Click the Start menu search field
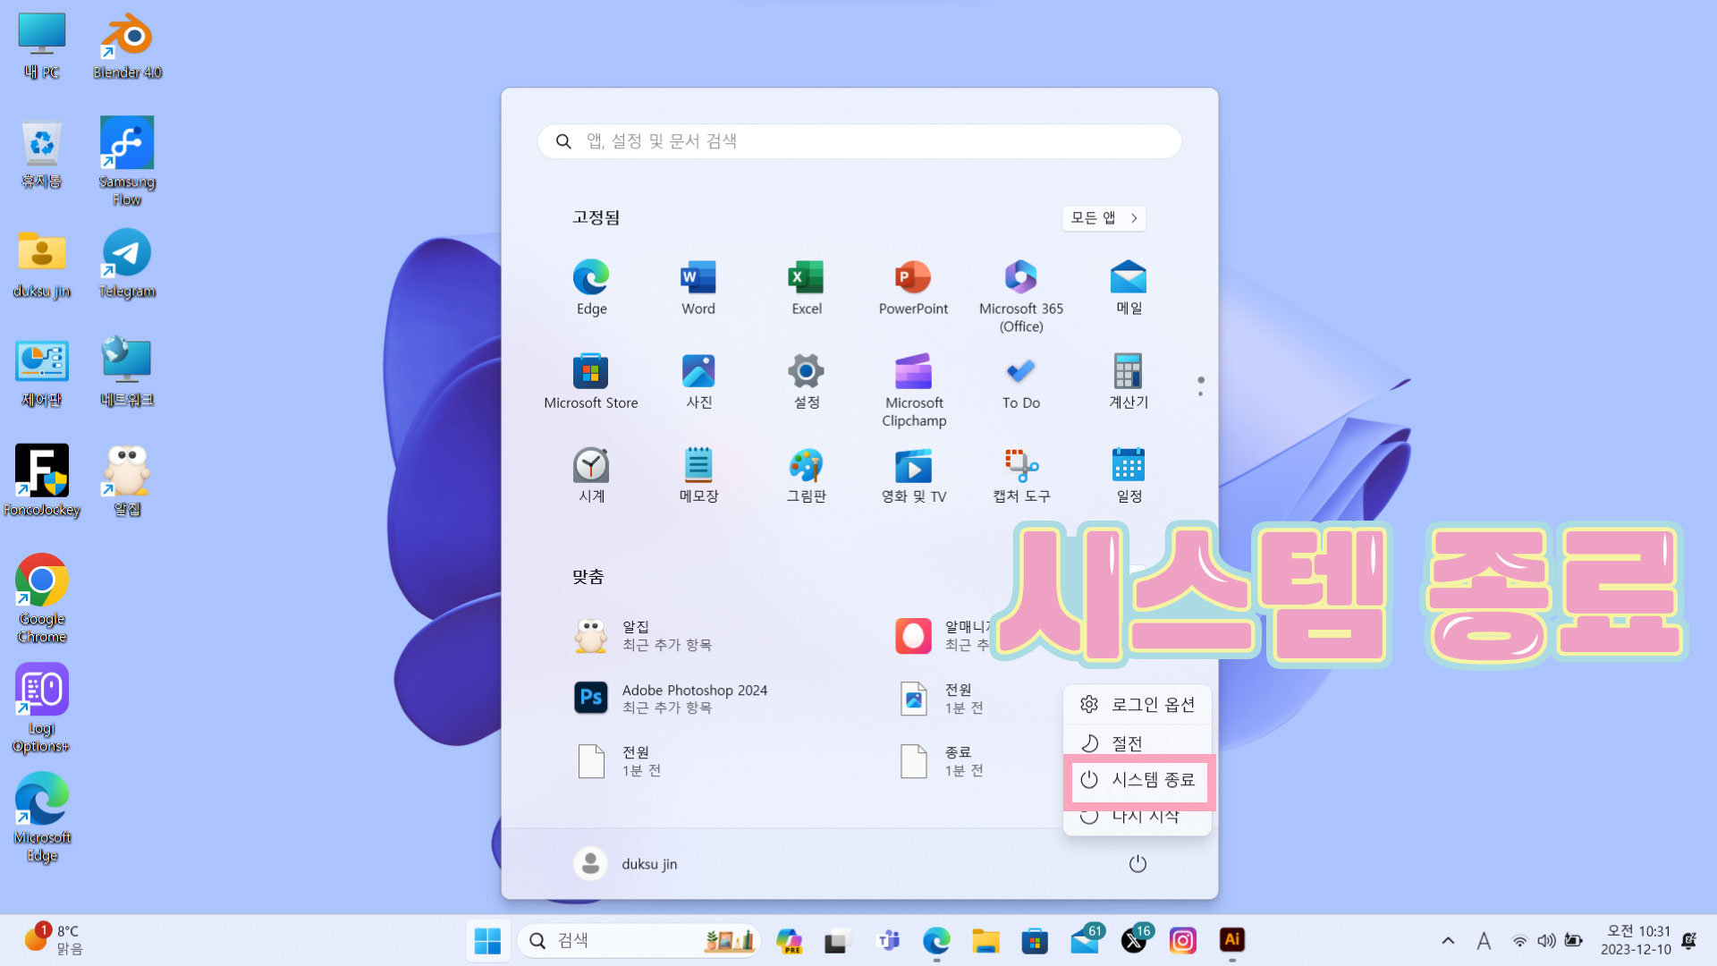1717x966 pixels. pyautogui.click(x=858, y=141)
